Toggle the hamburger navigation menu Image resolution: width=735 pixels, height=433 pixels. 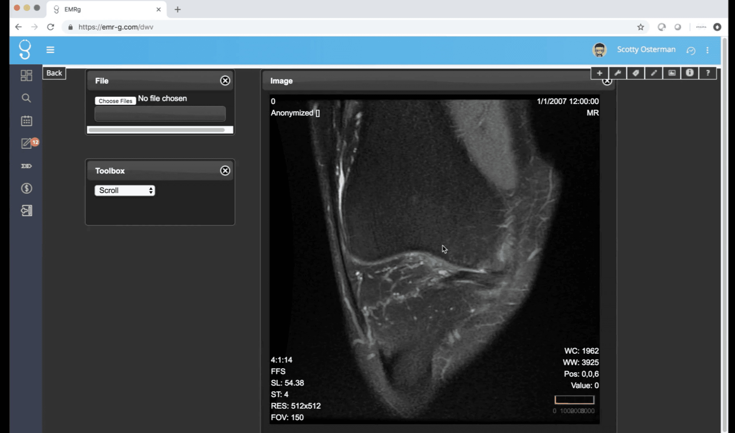pos(50,50)
